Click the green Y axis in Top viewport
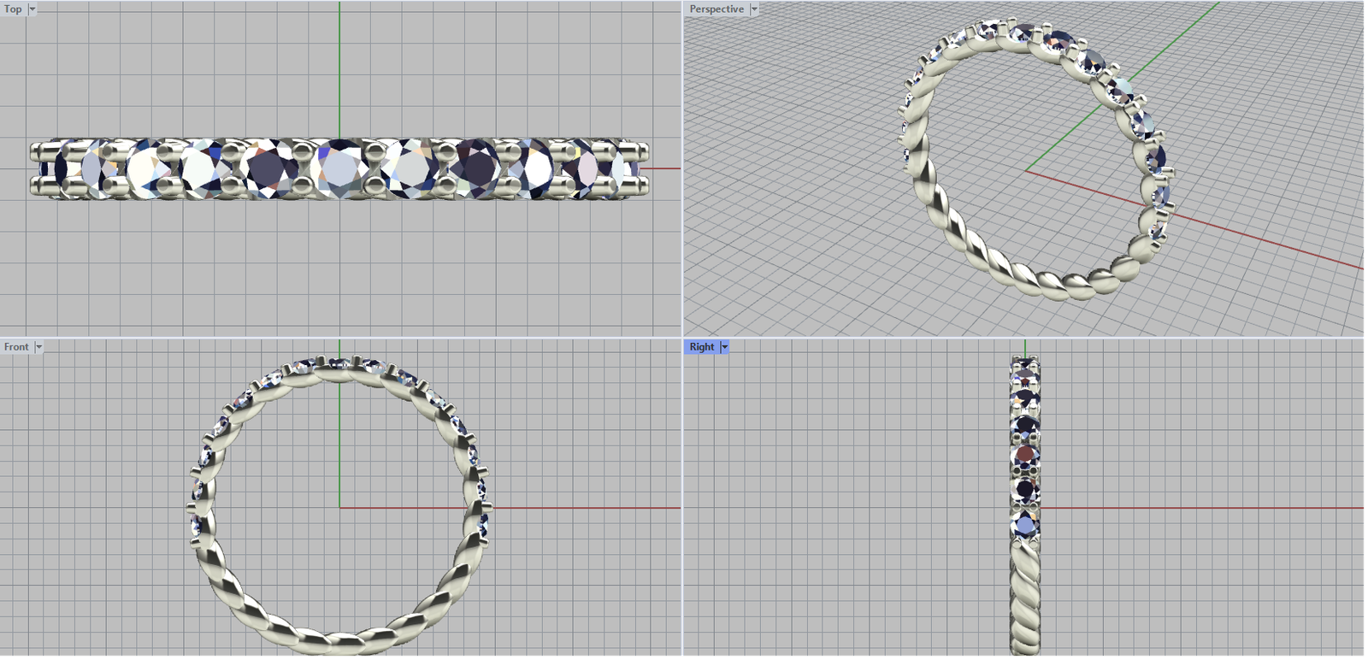1368x660 pixels. pos(339,68)
